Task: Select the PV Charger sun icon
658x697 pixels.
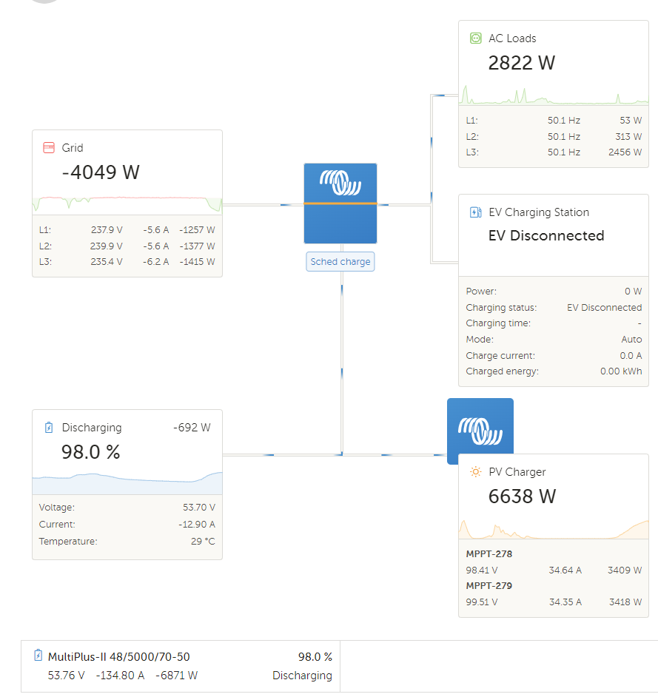Action: point(474,471)
